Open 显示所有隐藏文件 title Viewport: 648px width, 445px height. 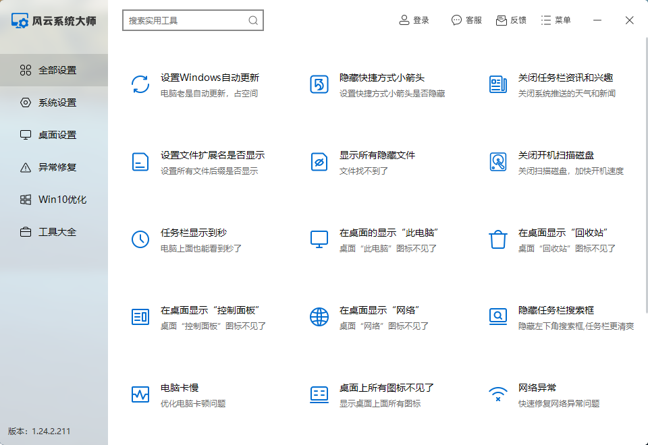point(377,155)
